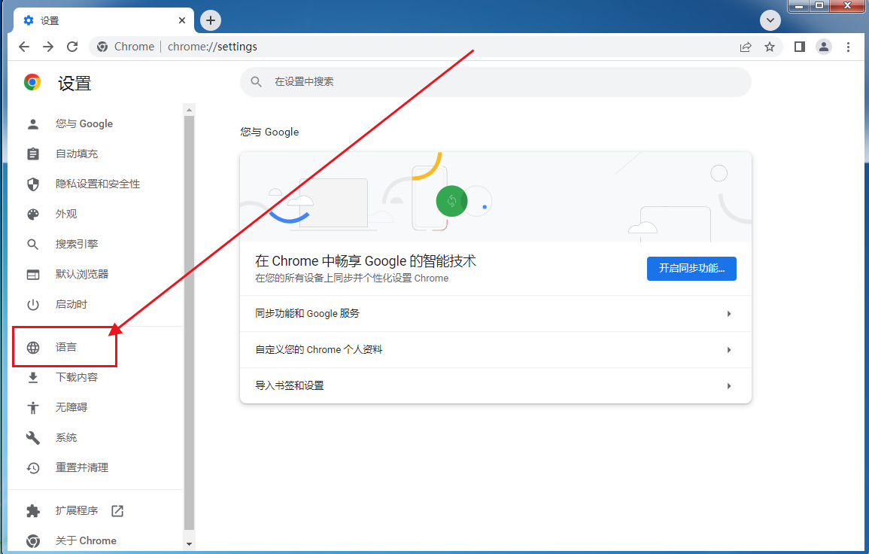
Task: Click the search magnifier in settings search
Action: [256, 81]
